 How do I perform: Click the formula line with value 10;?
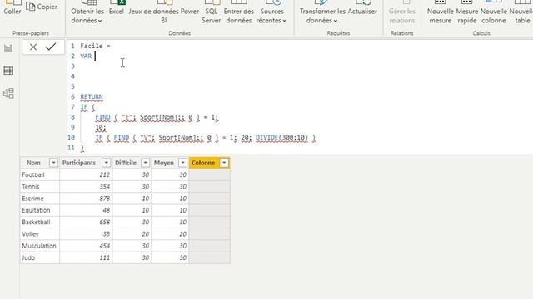101,127
